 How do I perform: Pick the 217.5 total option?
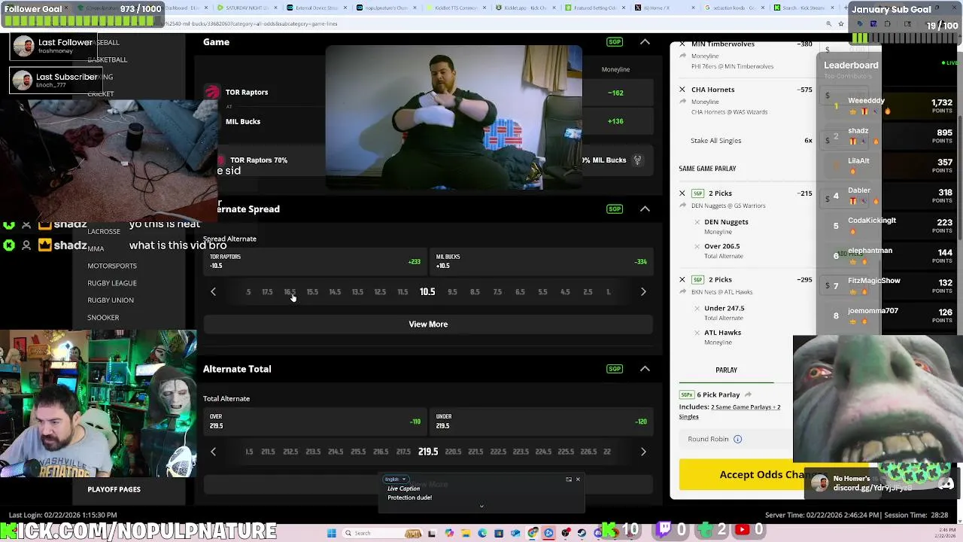tap(403, 452)
